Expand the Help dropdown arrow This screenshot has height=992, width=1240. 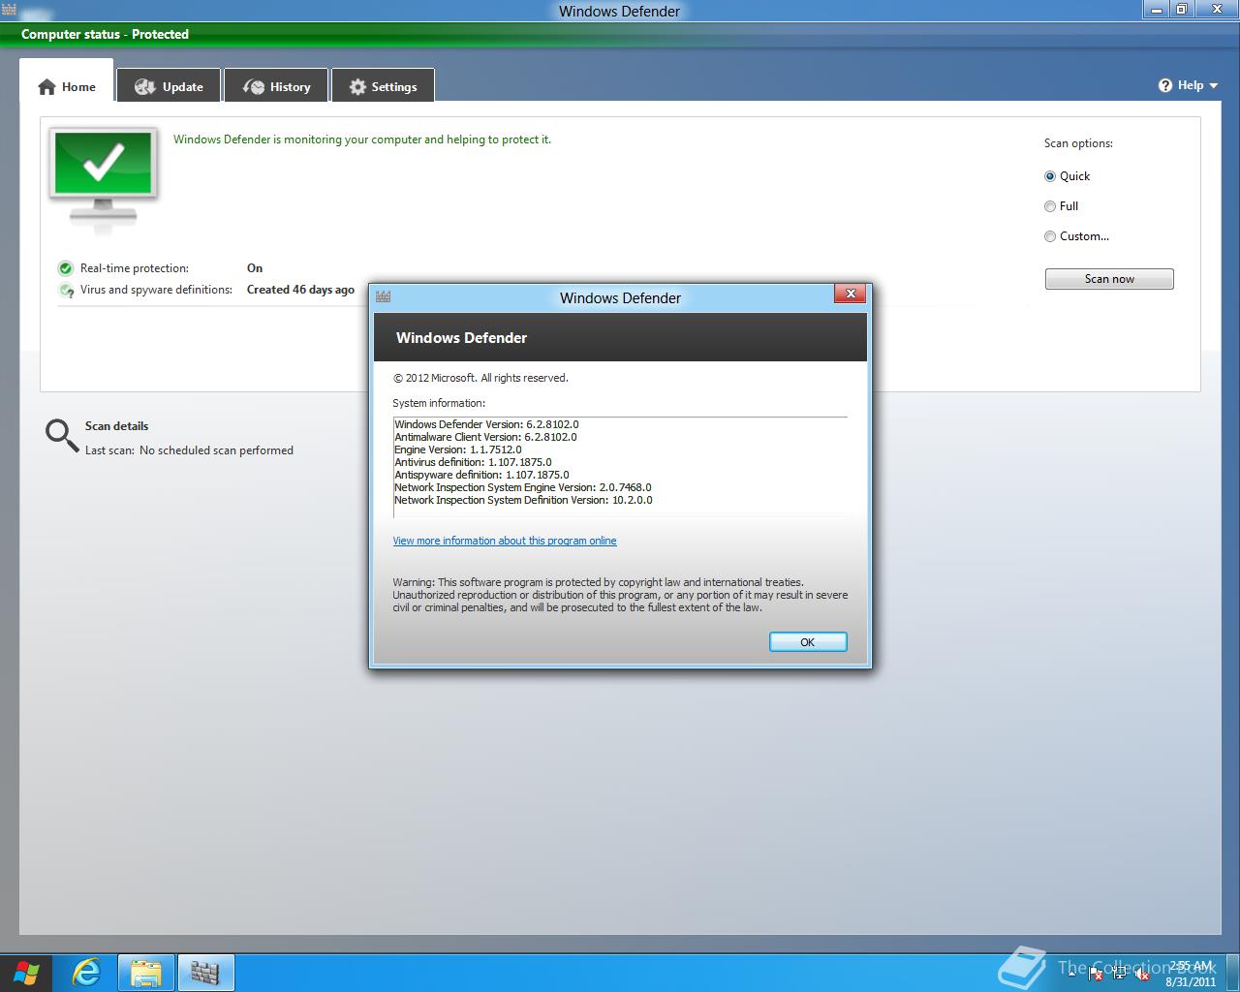pyautogui.click(x=1214, y=86)
